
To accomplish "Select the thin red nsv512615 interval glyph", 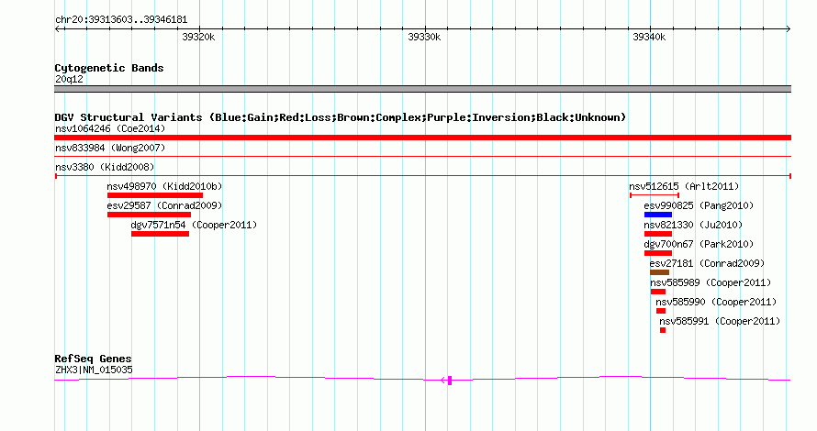I will [655, 195].
